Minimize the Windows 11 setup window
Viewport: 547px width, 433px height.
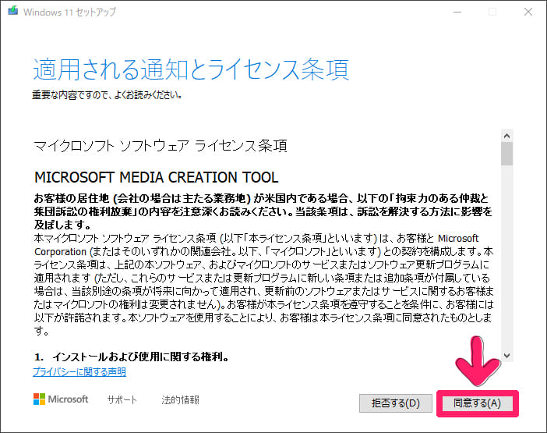tap(457, 12)
